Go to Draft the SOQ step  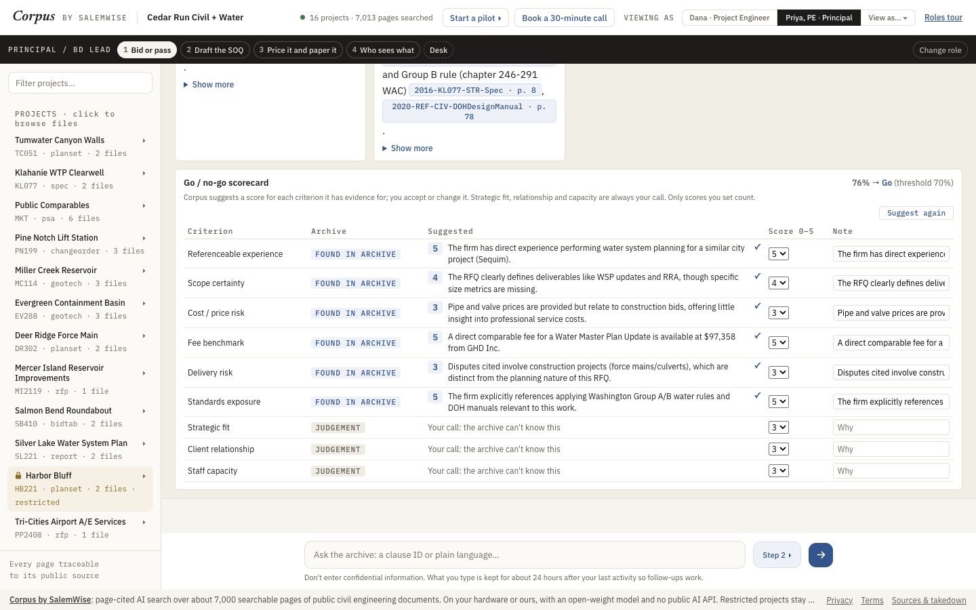click(215, 50)
